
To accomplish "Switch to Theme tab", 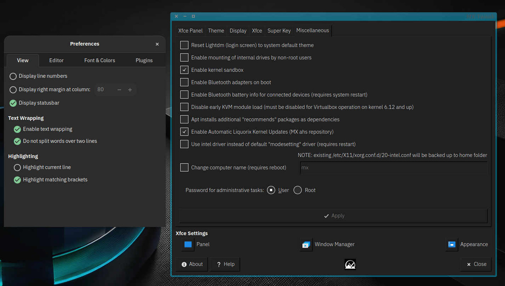I will pos(216,31).
